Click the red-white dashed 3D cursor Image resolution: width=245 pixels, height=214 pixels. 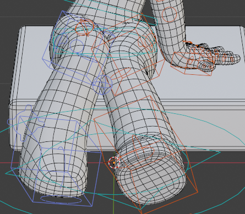114,162
